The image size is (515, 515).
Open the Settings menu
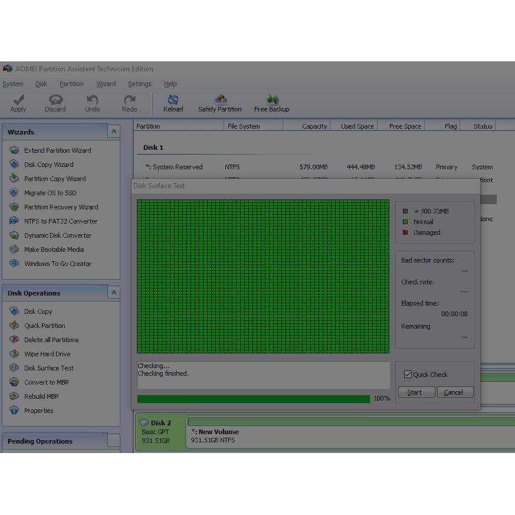click(140, 84)
